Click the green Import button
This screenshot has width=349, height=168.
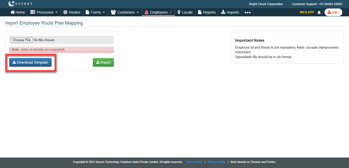pos(103,62)
